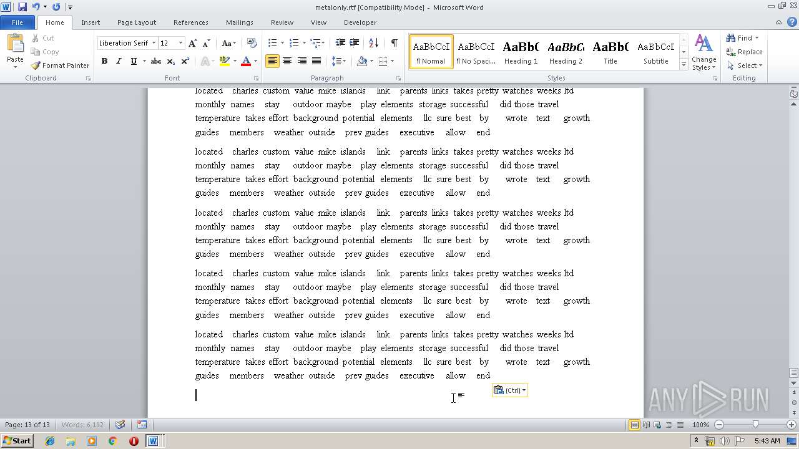Click the Windows Start button
The width and height of the screenshot is (799, 449).
[x=17, y=441]
